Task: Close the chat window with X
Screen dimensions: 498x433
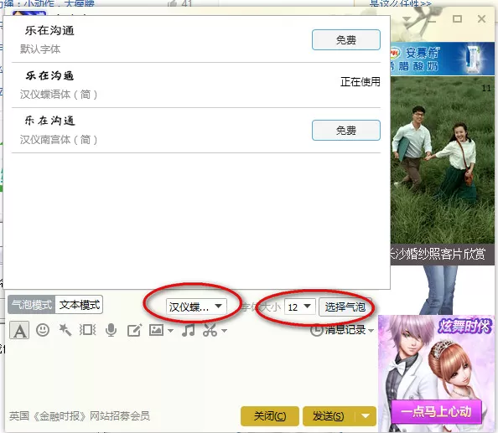Action: (481, 18)
